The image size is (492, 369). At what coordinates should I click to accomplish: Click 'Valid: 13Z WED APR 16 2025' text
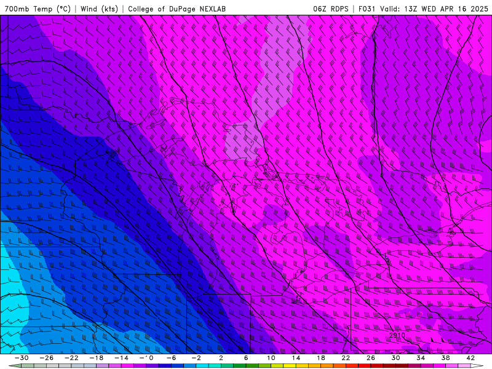434,9
